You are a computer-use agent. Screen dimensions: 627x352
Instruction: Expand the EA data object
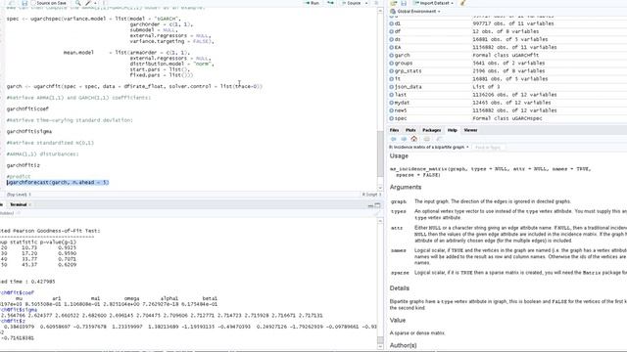[392, 47]
